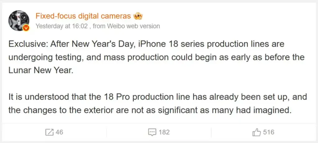Click the last line mentioning exterior changes
Image resolution: width=318 pixels, height=143 pixels.
click(x=150, y=110)
